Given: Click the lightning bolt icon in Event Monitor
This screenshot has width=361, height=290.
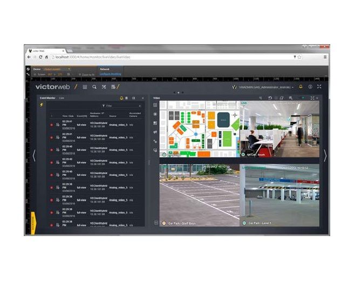Looking at the screenshot, I should [42, 105].
